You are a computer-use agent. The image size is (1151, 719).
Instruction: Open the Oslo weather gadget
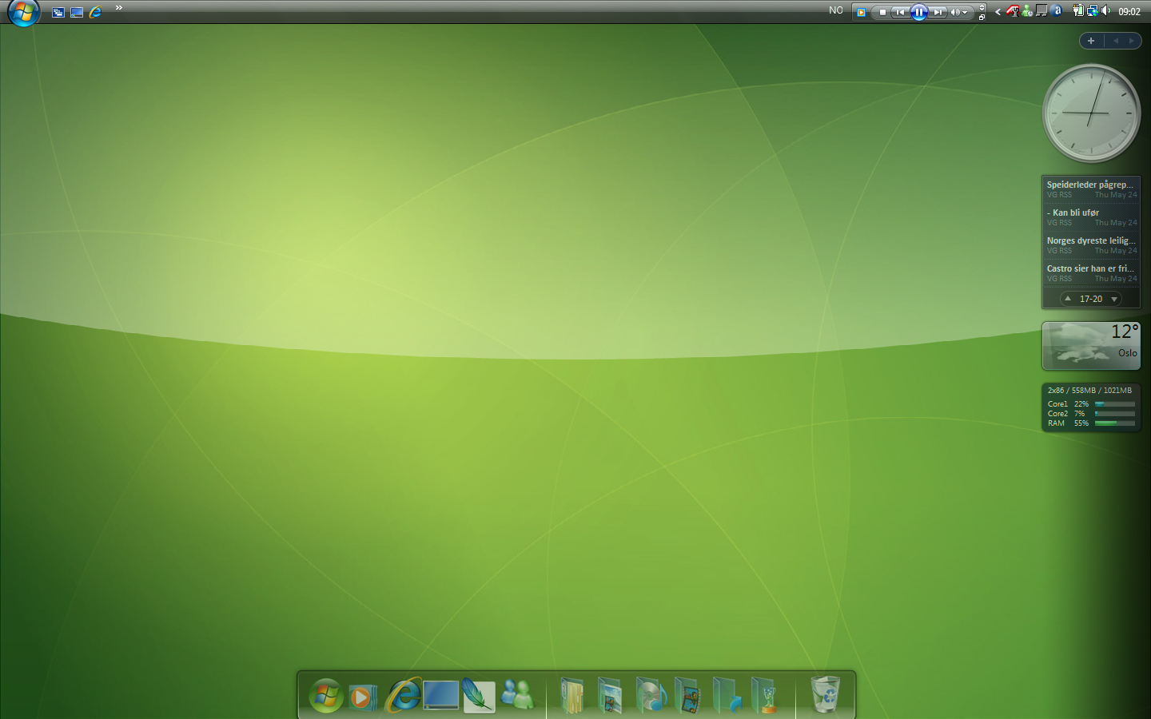(x=1091, y=346)
